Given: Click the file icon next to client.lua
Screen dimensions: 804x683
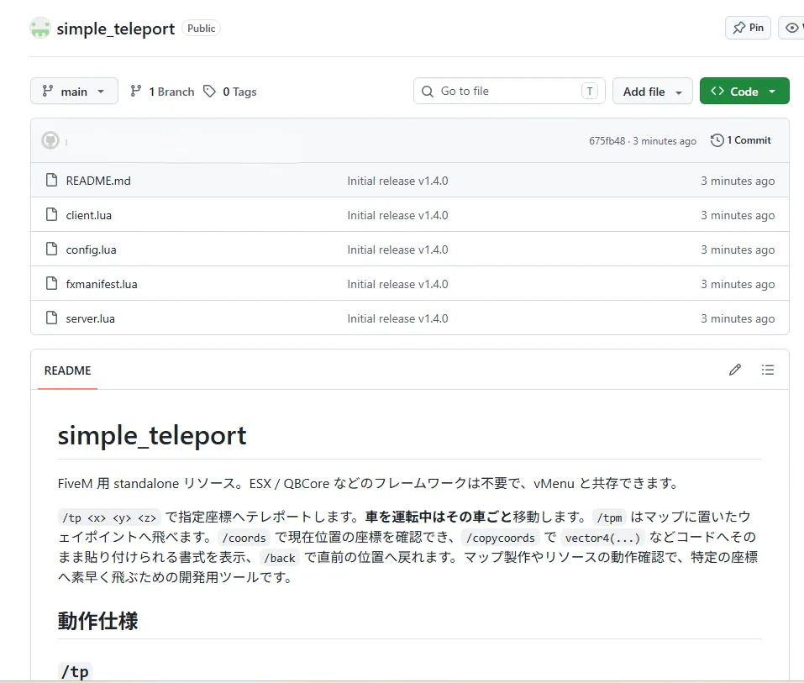Looking at the screenshot, I should tap(52, 214).
